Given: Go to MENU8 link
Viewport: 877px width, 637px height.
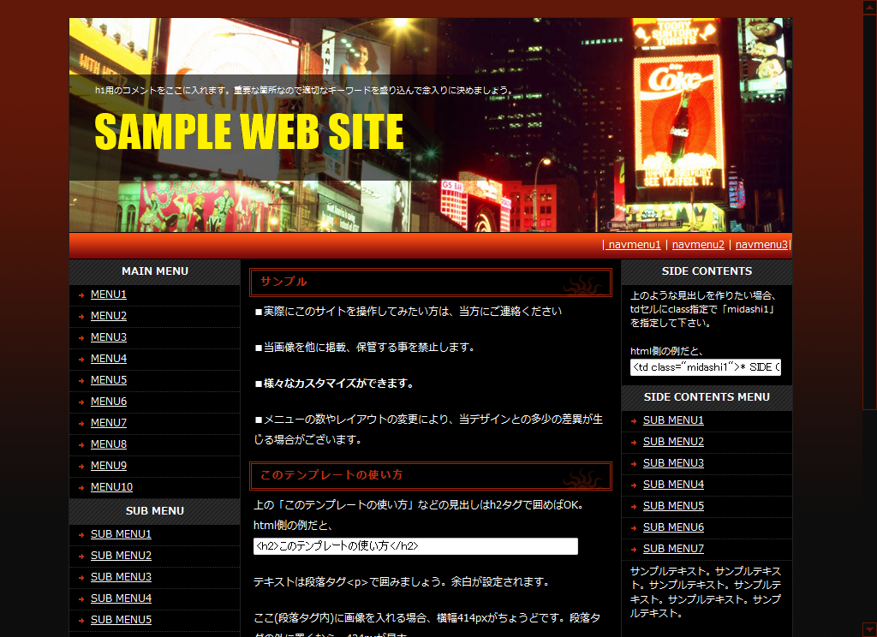Looking at the screenshot, I should click(109, 444).
